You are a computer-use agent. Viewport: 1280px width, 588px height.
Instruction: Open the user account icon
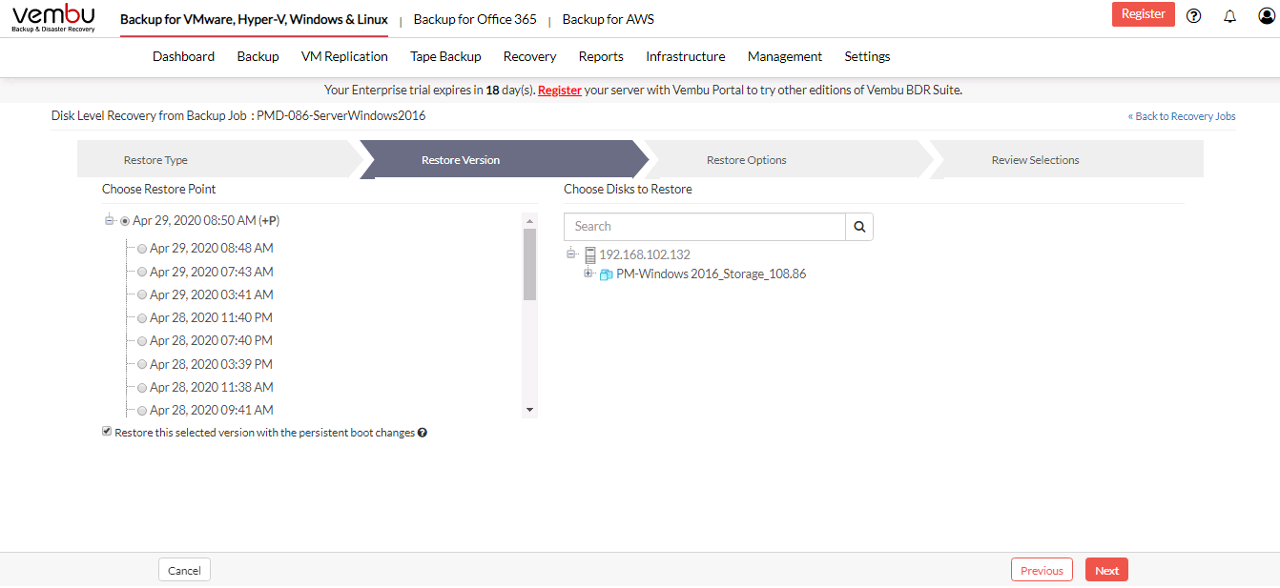(x=1266, y=16)
